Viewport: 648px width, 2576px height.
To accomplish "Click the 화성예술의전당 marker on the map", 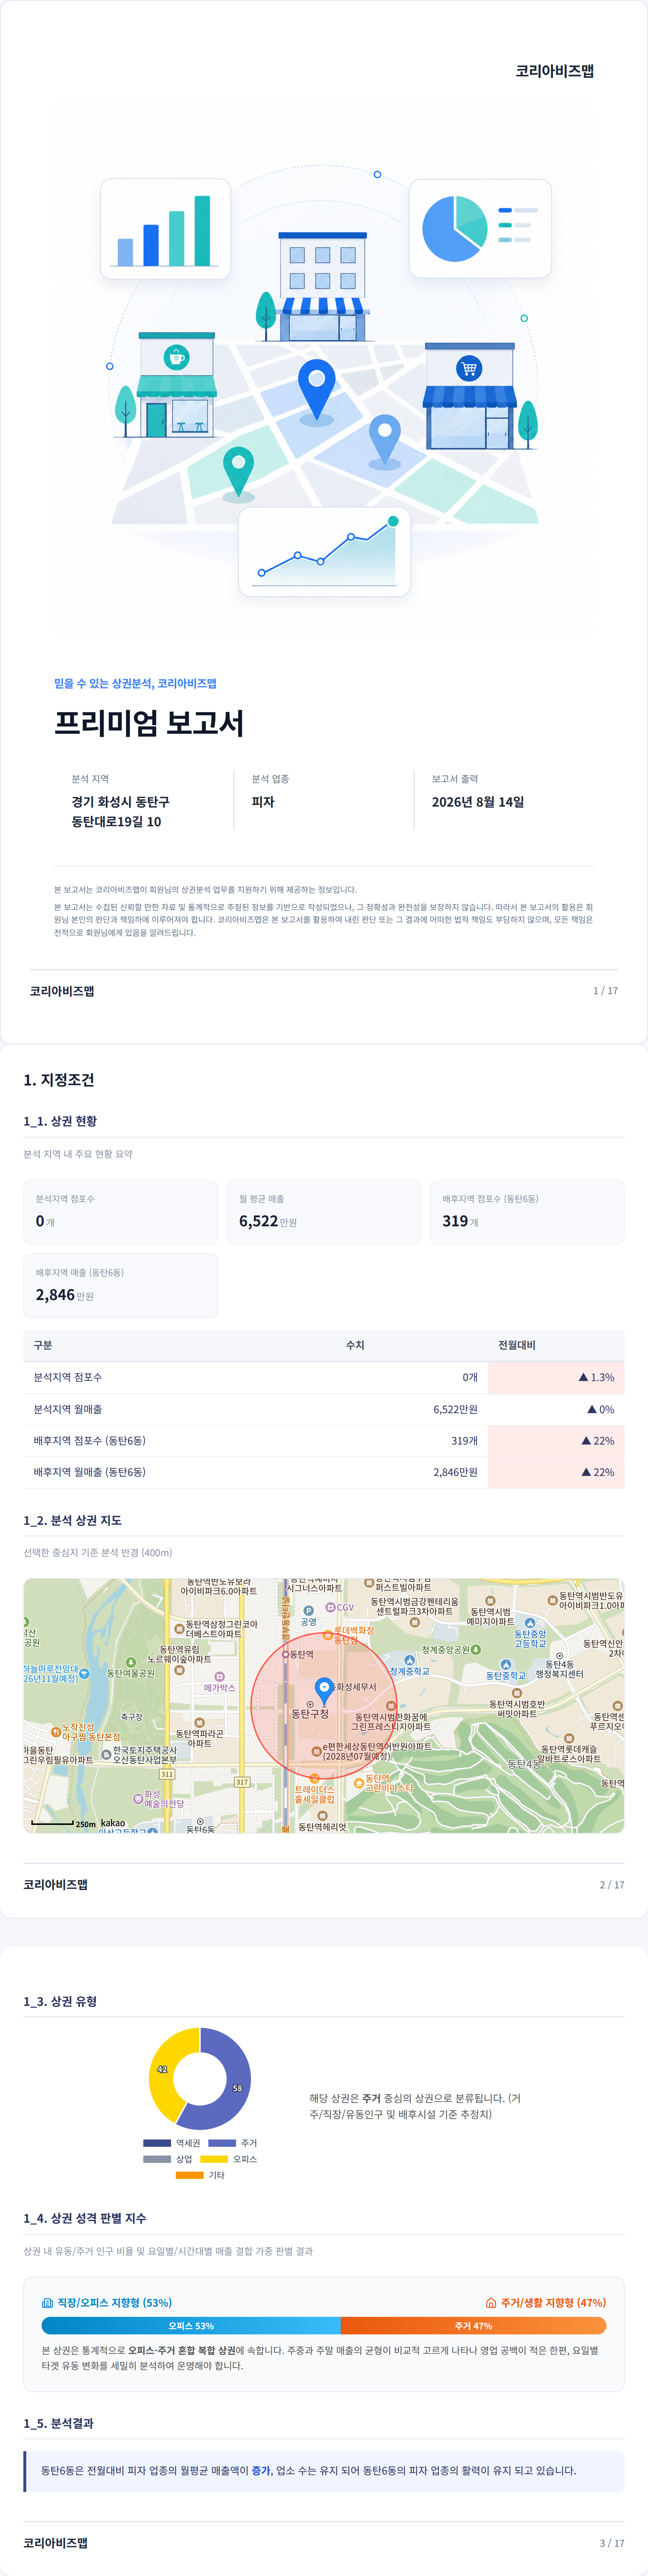I will (138, 1799).
